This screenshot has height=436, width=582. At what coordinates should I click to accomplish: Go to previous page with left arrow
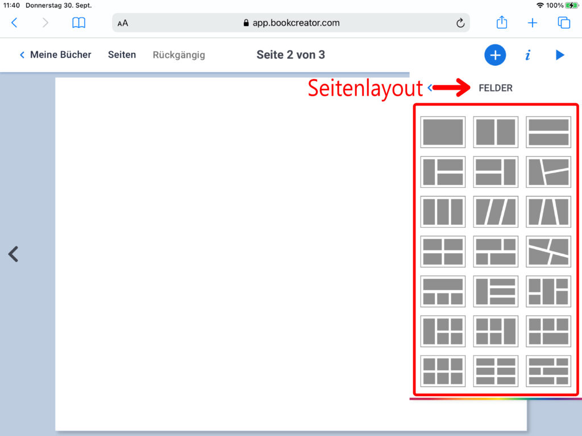click(14, 254)
